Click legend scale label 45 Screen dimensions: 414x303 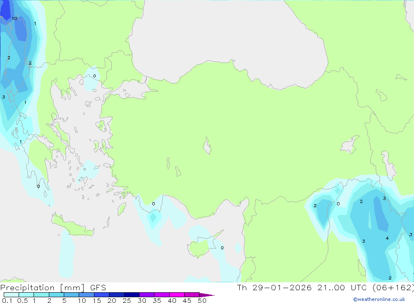(x=187, y=301)
